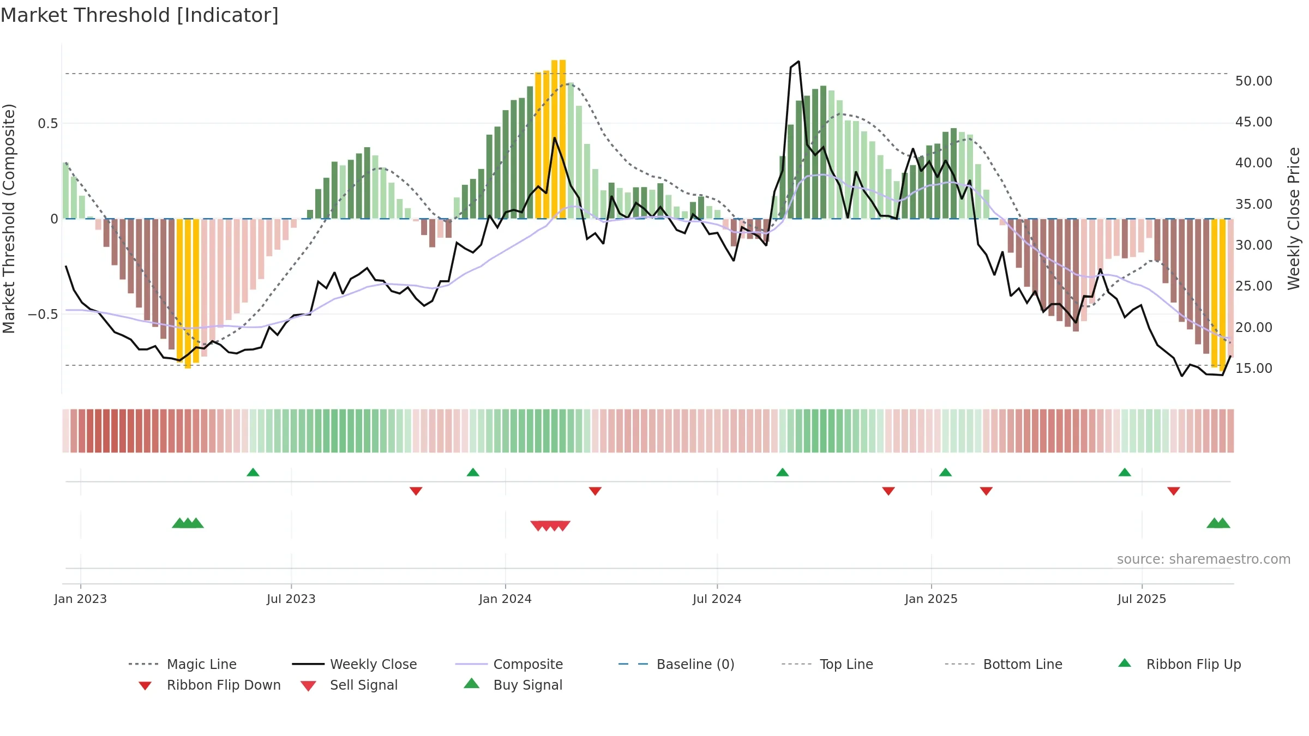Screen dimensions: 1309x736
Task: Click the 0.5 composite axis label
Action: pyautogui.click(x=47, y=124)
